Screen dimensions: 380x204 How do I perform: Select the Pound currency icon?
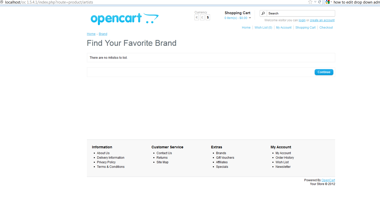202,17
